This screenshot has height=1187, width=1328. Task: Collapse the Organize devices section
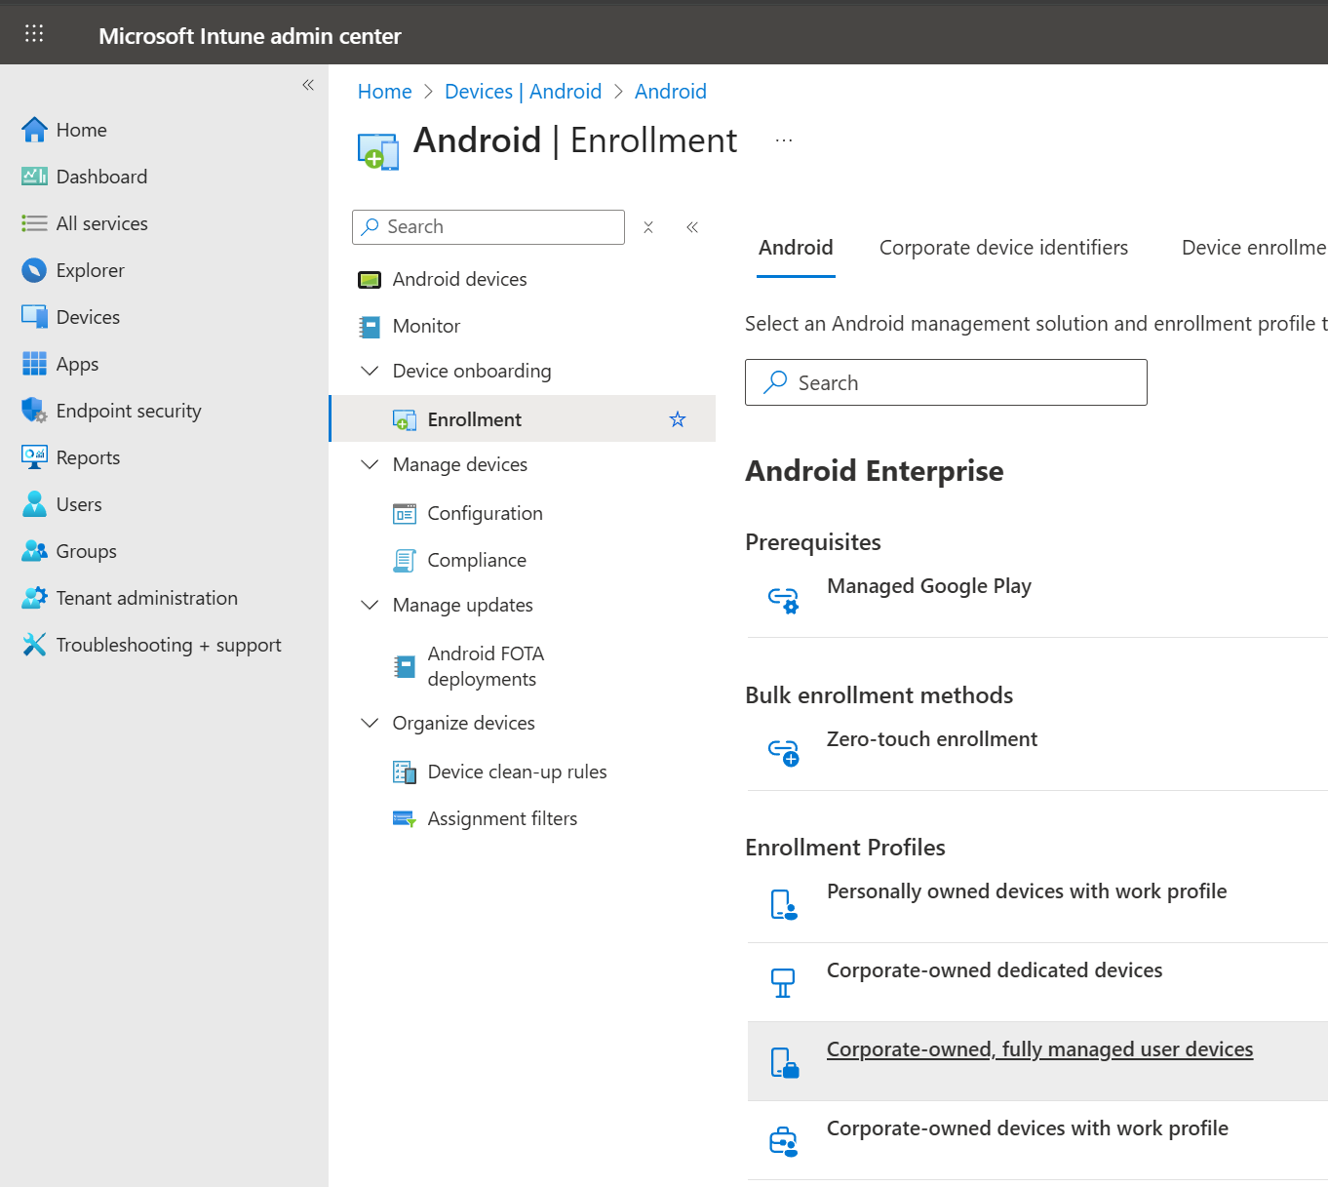pos(370,723)
